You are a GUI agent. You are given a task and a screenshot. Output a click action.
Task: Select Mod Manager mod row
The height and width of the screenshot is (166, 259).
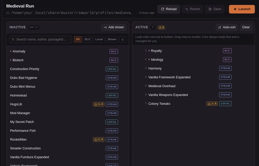tap(68, 113)
